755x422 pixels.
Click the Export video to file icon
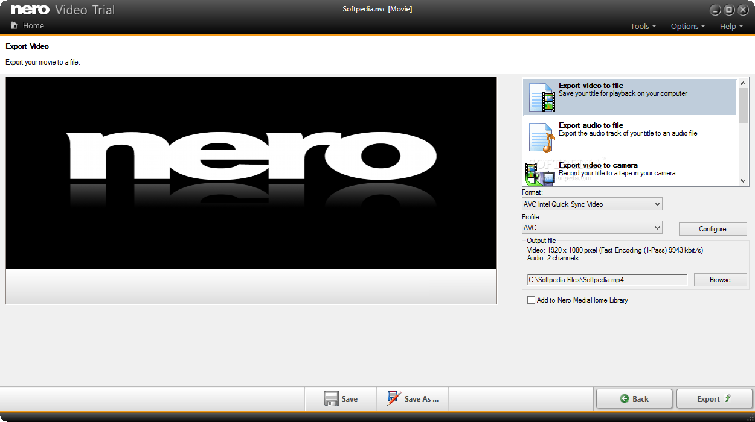pyautogui.click(x=542, y=98)
